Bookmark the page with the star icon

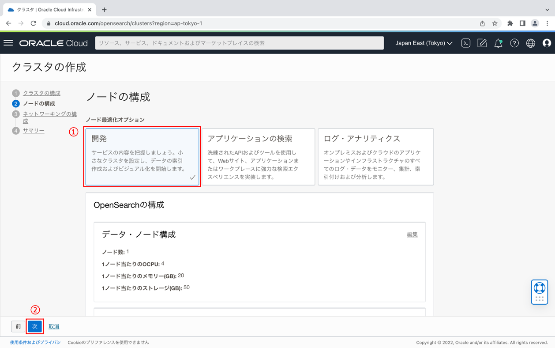(495, 23)
